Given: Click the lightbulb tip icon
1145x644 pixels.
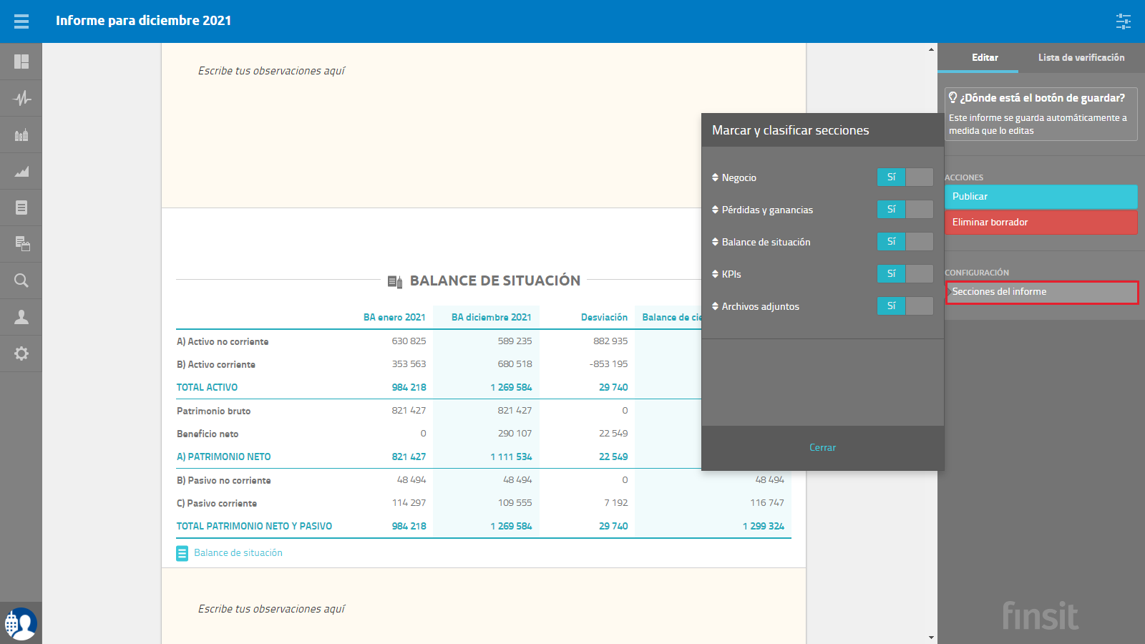Looking at the screenshot, I should pos(952,97).
